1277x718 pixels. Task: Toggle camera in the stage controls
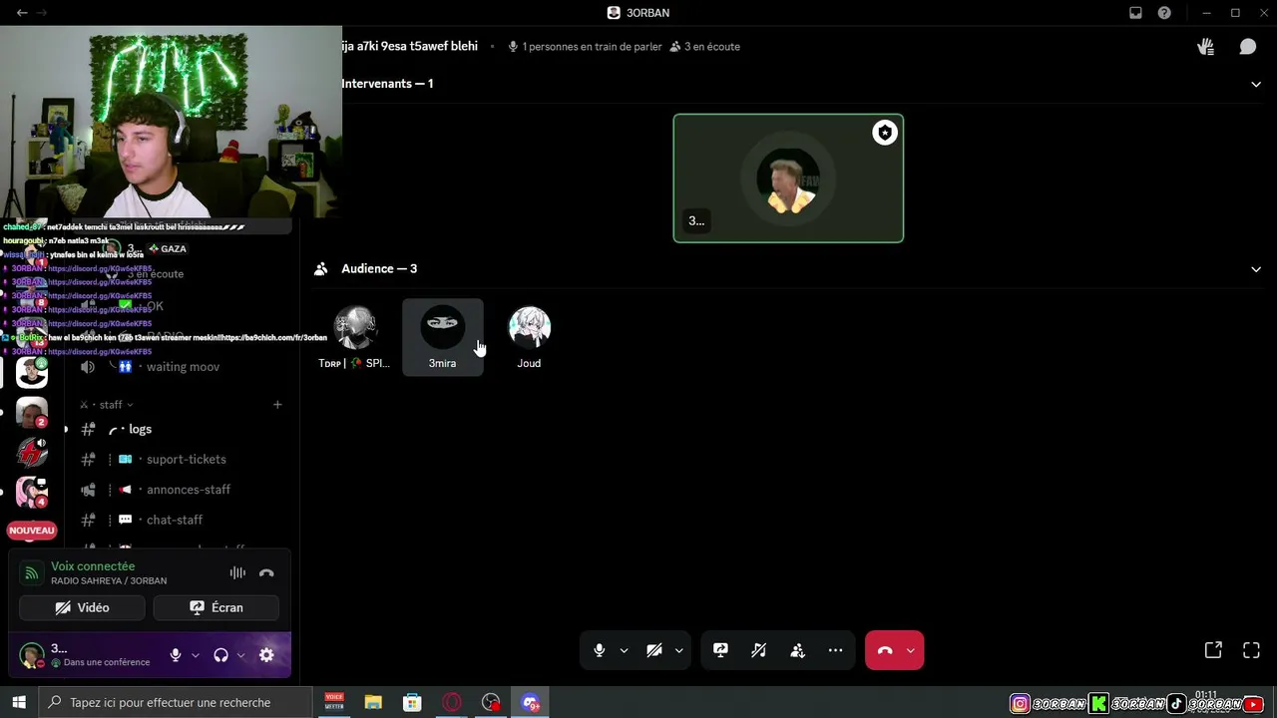(x=654, y=650)
